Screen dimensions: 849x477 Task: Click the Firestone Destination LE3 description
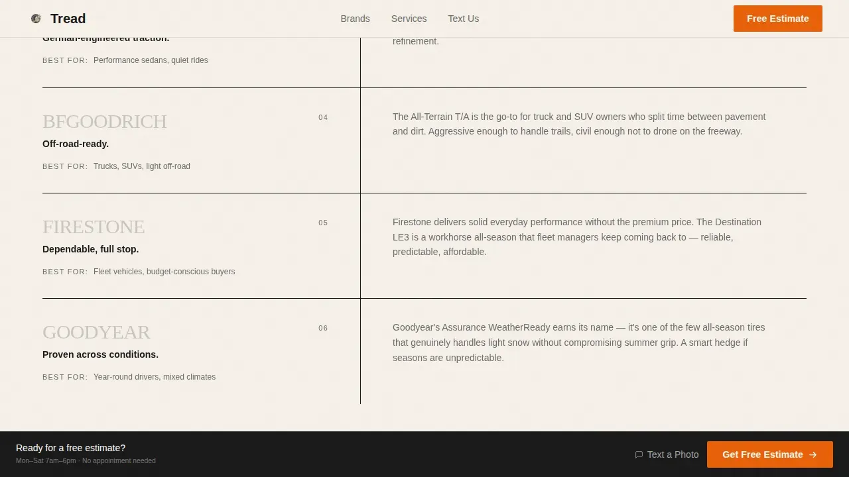[x=577, y=237]
